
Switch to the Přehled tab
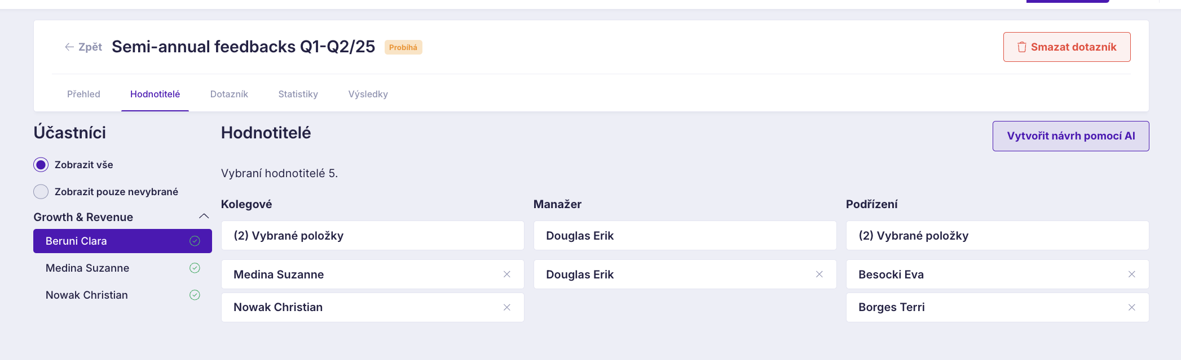[x=83, y=94]
